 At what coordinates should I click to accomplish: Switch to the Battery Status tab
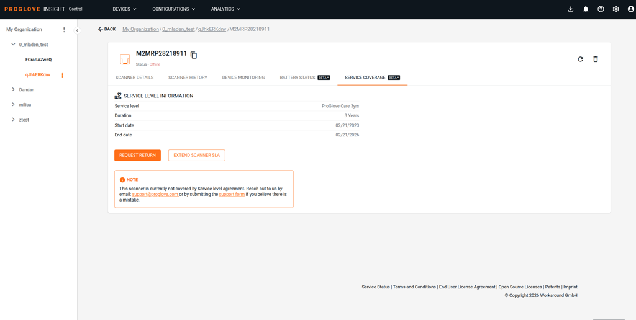pos(304,78)
